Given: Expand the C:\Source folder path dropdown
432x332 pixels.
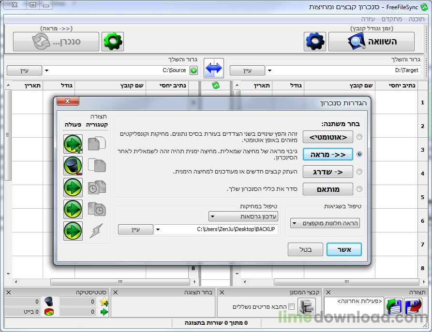Looking at the screenshot, I should 46,71.
